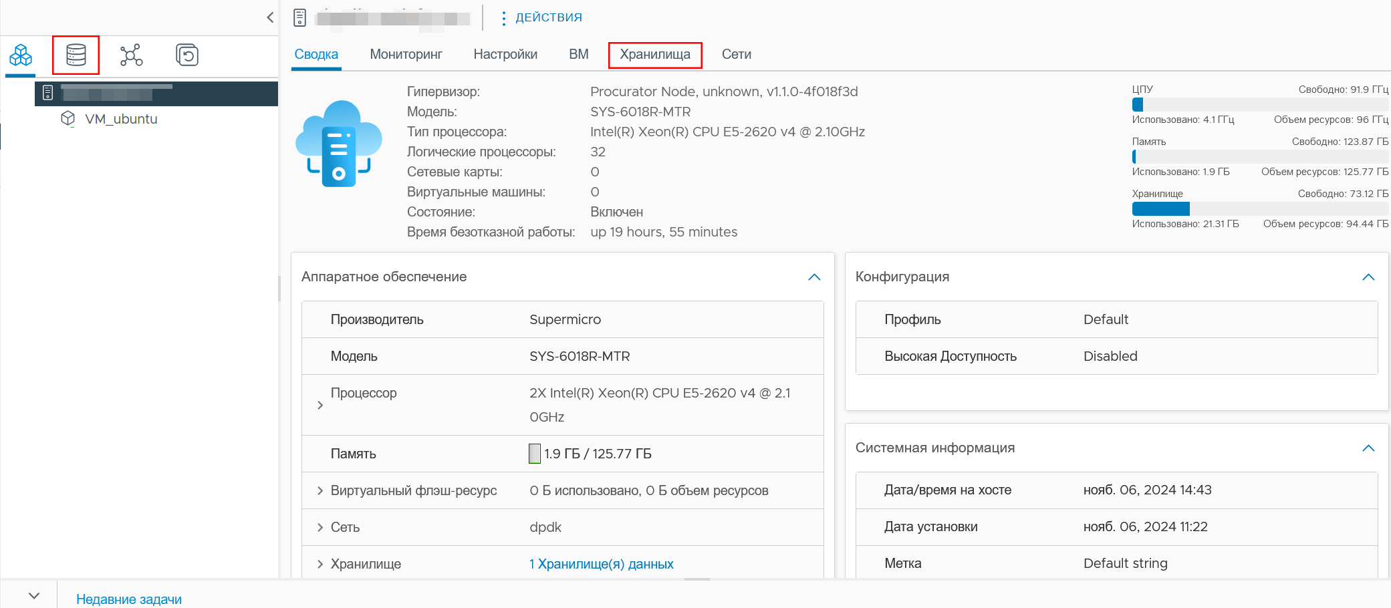Expand the Сеть row
The width and height of the screenshot is (1391, 608).
pos(320,527)
